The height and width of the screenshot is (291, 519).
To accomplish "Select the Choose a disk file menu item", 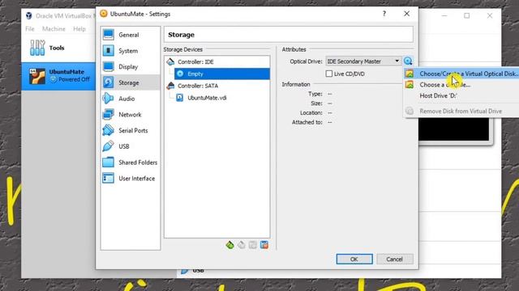I will (462, 85).
